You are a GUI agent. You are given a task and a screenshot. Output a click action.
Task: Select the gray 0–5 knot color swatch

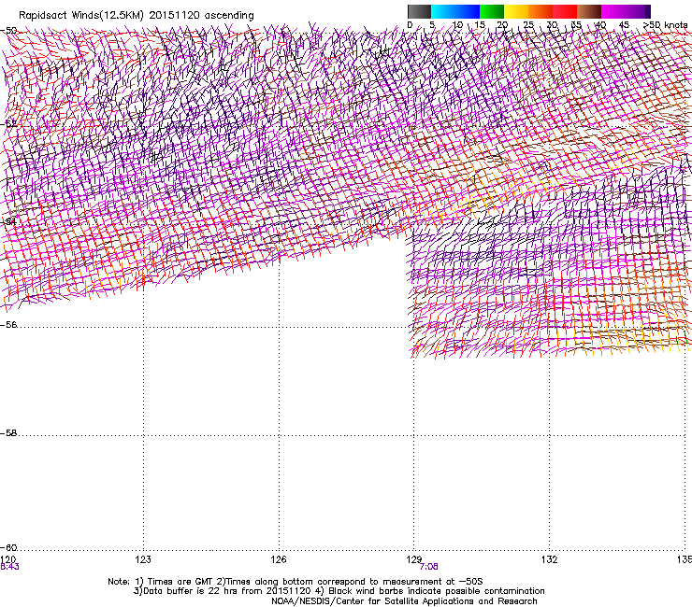pyautogui.click(x=419, y=11)
